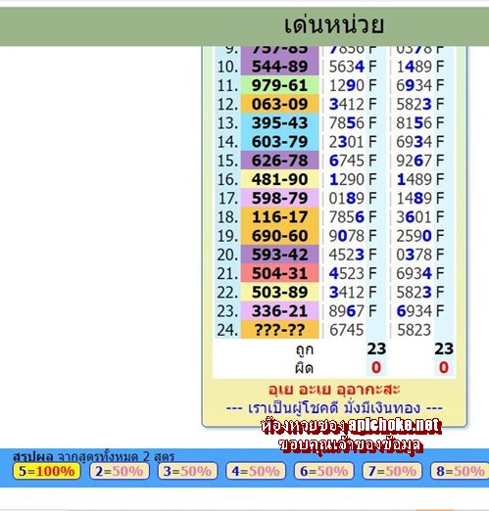Click the red 504-31 result cell

pos(279,273)
